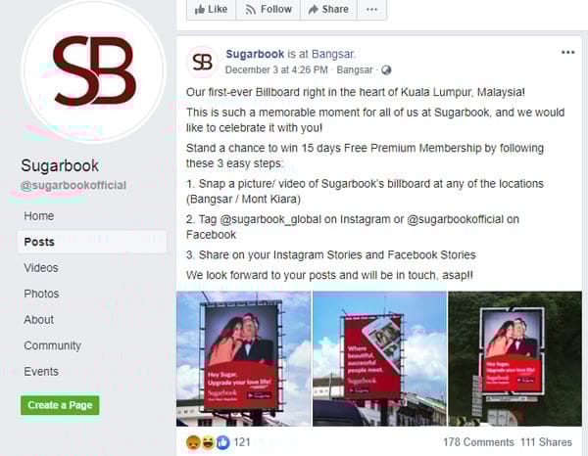The width and height of the screenshot is (588, 456).
Task: Open the large SB profile picture
Action: pyautogui.click(x=93, y=70)
